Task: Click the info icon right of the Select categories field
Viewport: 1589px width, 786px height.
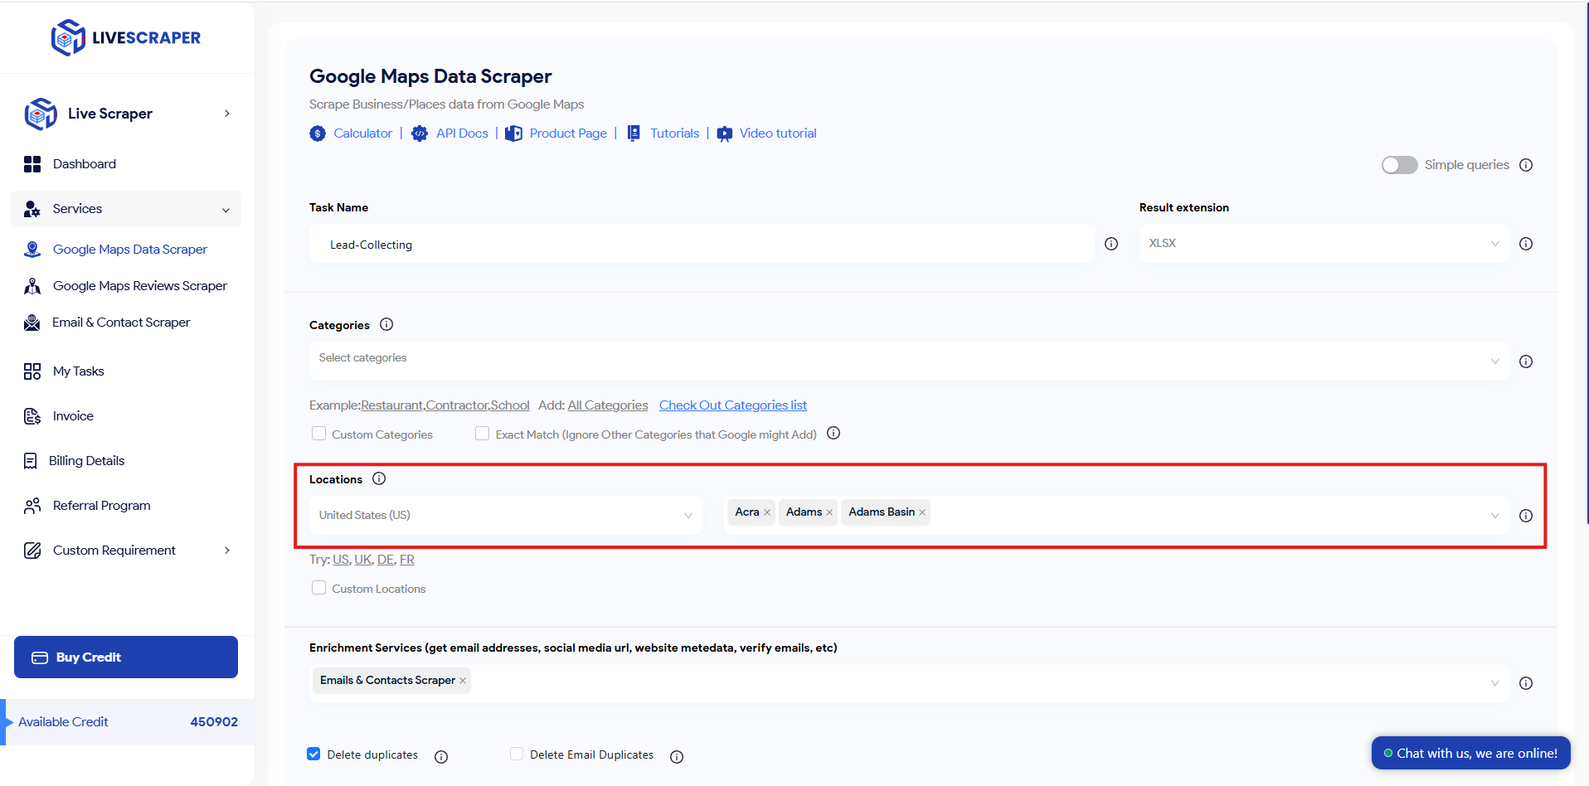Action: (1526, 361)
